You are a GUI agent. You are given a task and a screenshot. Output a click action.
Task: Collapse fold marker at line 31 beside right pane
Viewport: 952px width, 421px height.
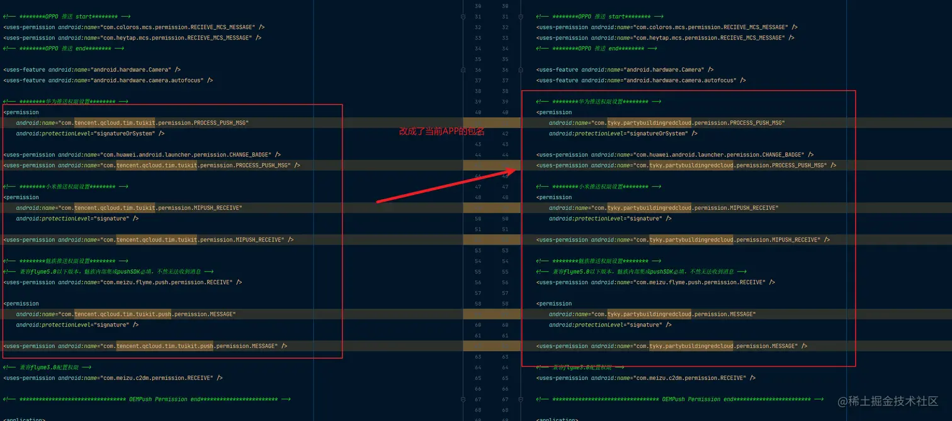(521, 16)
